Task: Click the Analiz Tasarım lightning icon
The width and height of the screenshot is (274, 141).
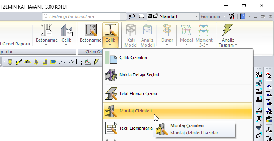Action: coord(228,30)
